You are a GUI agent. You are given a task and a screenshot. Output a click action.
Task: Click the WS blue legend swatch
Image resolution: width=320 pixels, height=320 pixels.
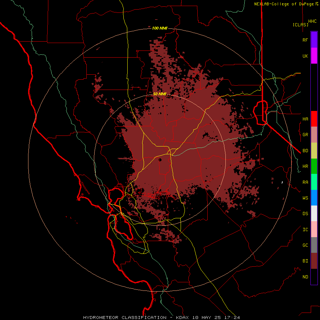point(314,198)
